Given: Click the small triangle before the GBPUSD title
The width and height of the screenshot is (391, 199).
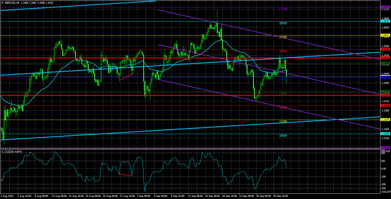Looking at the screenshot, I should click(2, 2).
